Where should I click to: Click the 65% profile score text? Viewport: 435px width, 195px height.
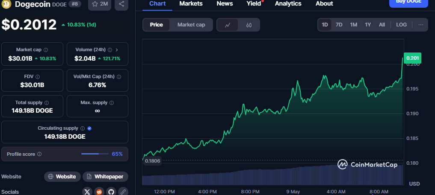117,154
